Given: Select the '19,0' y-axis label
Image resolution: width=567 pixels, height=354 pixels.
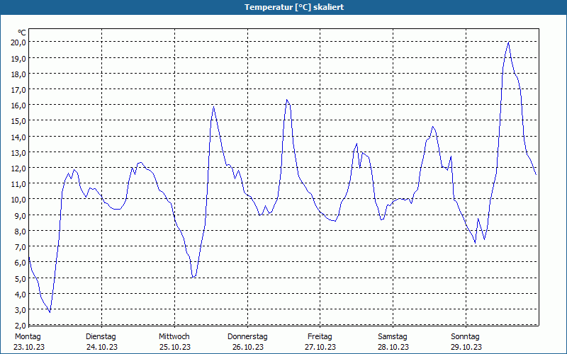Looking at the screenshot, I should (18, 58).
